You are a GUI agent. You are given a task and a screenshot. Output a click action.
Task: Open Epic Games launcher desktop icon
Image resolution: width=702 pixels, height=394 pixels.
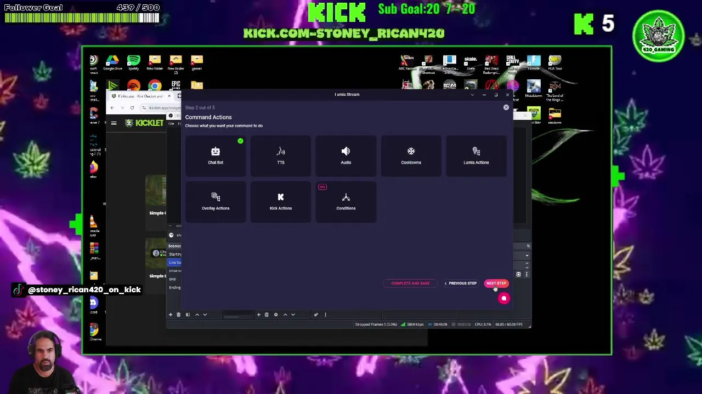175,86
